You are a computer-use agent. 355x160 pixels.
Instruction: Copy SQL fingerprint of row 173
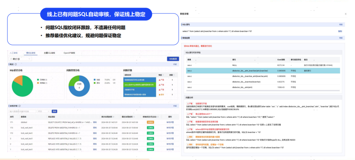tap(95, 128)
